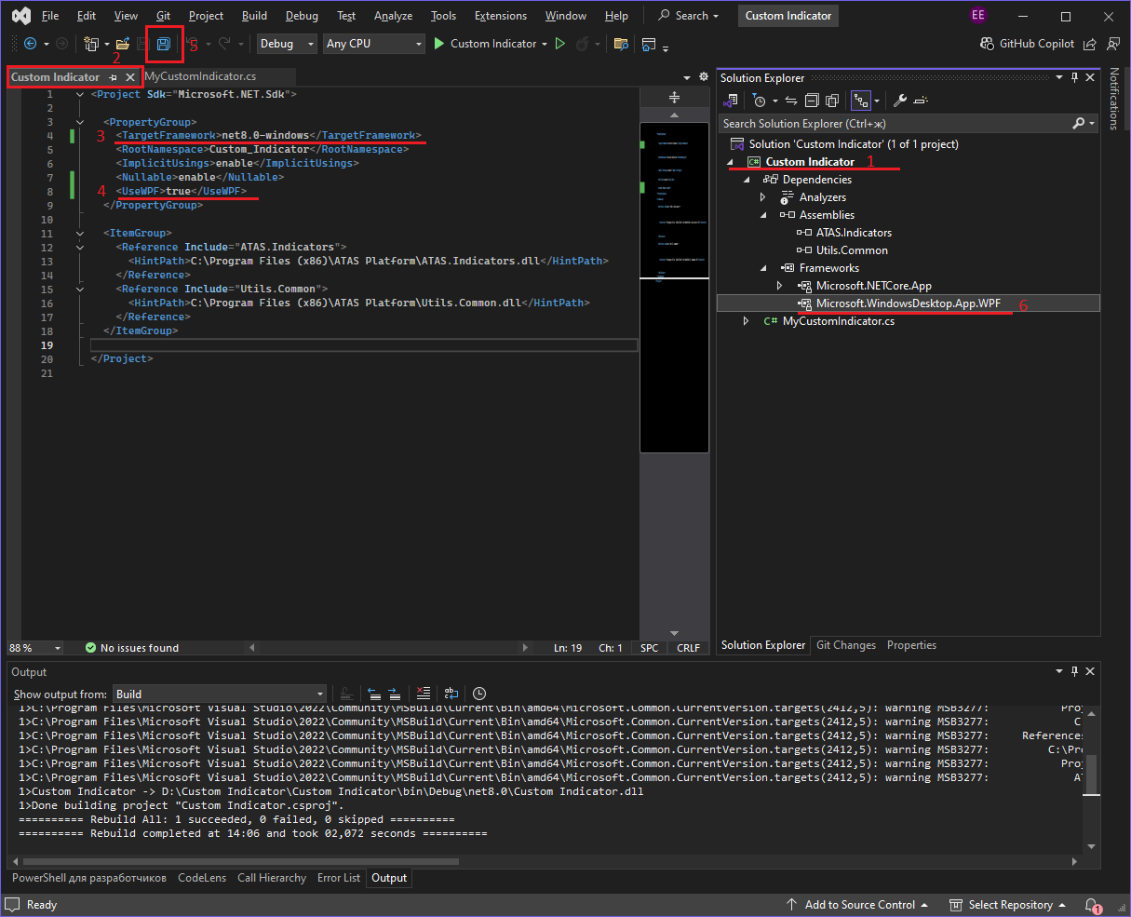Open the File menu

click(x=50, y=16)
